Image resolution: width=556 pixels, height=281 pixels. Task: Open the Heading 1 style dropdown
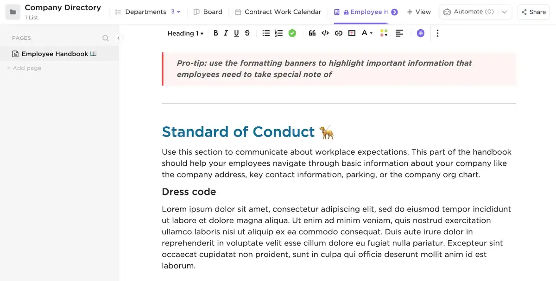point(185,33)
